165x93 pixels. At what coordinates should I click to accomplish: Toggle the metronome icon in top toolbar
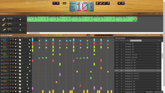point(97,3)
